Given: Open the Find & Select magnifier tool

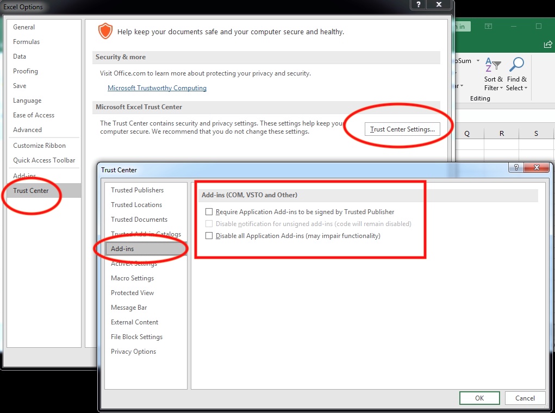Looking at the screenshot, I should pos(516,74).
